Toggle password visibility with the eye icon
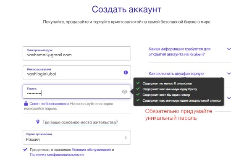Image resolution: width=252 pixels, height=168 pixels. 125,92
